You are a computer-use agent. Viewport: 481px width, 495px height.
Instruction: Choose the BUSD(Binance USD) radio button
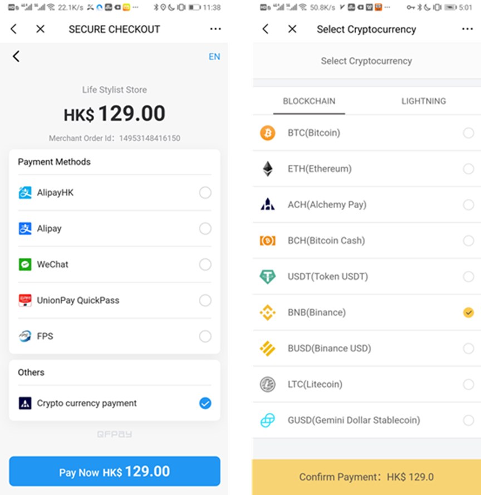pyautogui.click(x=468, y=349)
